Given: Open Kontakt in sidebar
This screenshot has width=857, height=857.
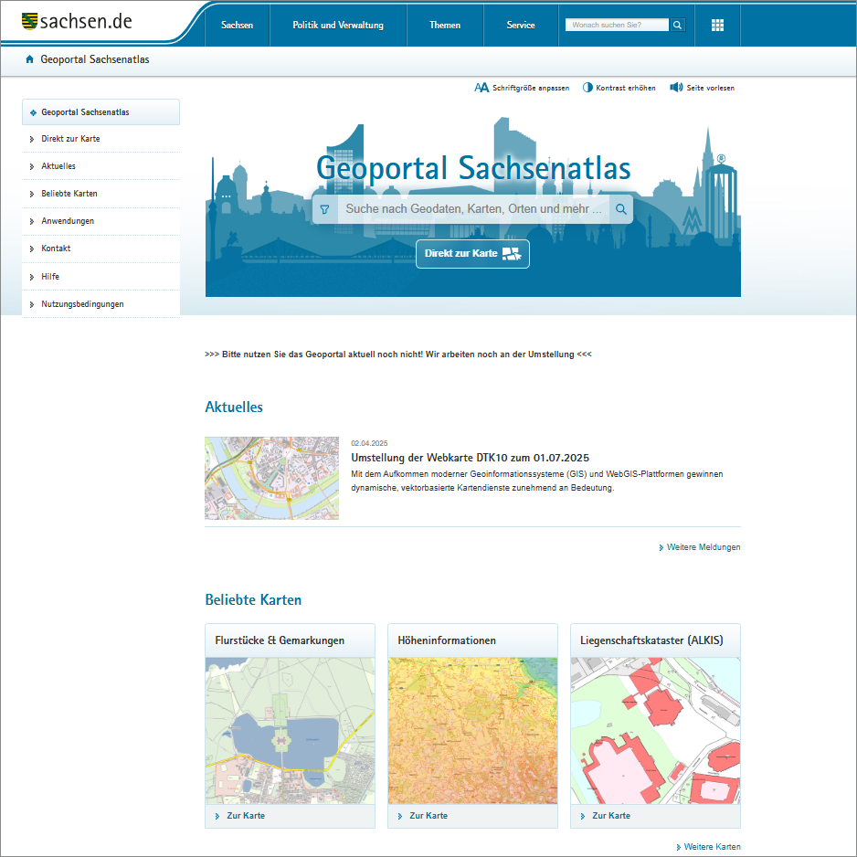Looking at the screenshot, I should (x=101, y=249).
